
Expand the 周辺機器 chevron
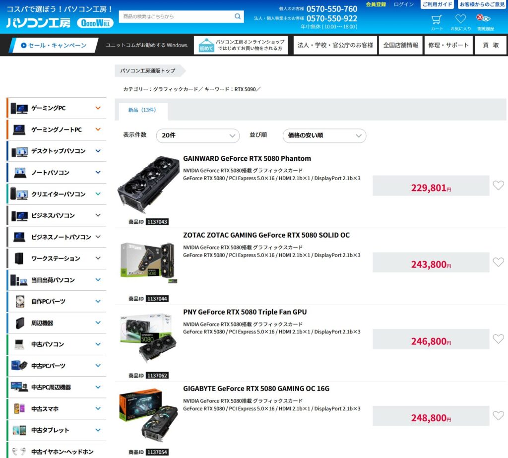tap(98, 323)
